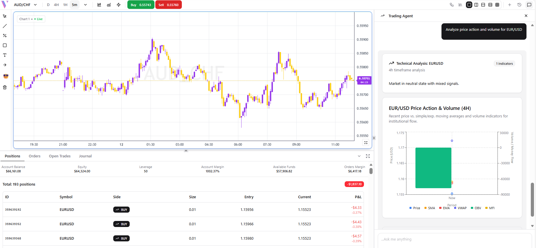This screenshot has width=536, height=248.
Task: Open the history clock icon
Action: pos(519,5)
